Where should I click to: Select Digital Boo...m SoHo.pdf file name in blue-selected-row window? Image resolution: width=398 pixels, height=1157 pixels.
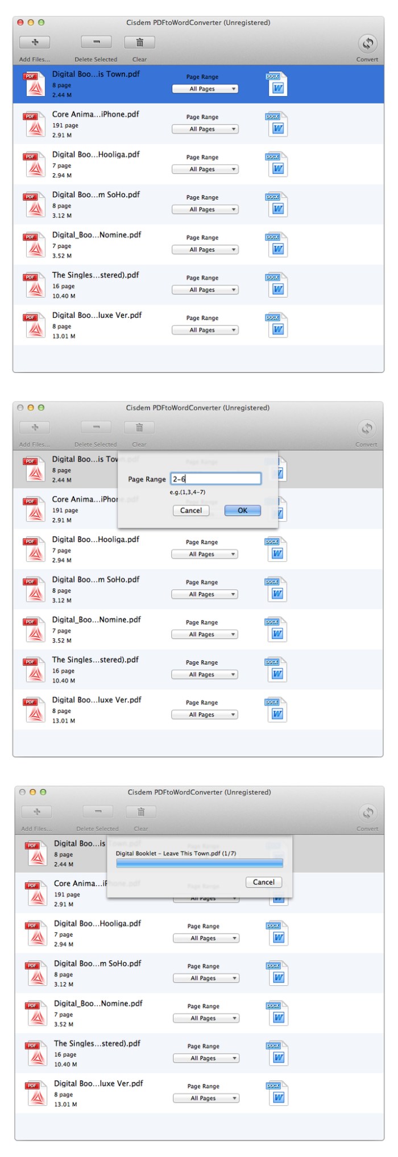click(x=96, y=195)
